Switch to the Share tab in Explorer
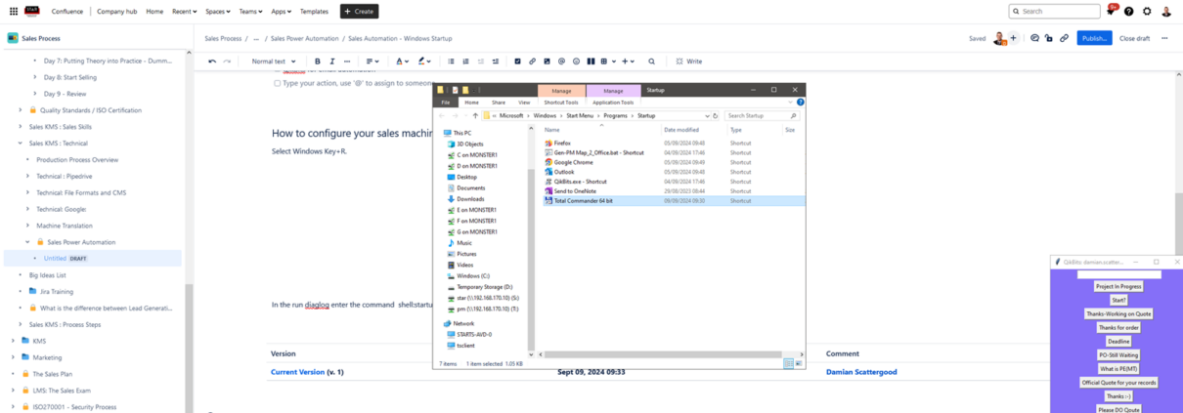 498,103
